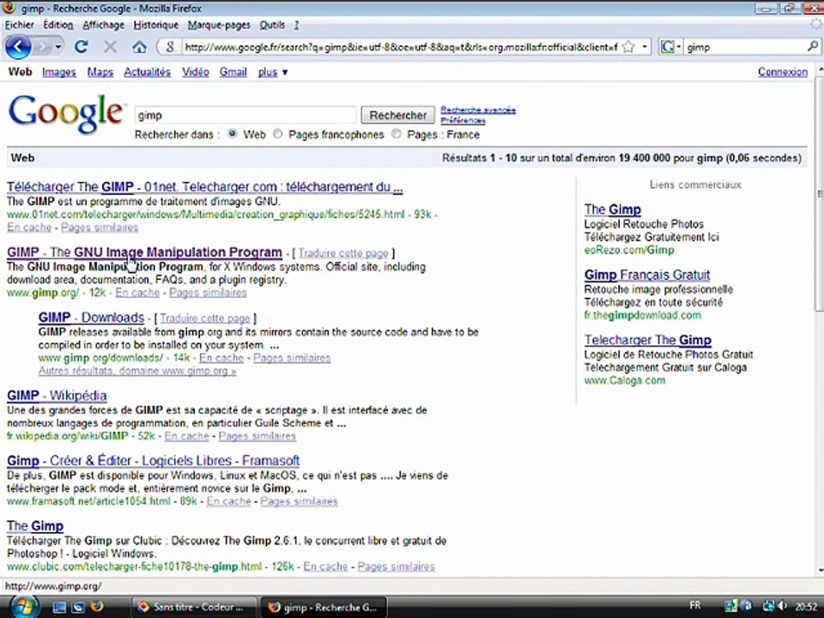Select the Pages : France radio button
This screenshot has width=824, height=618.
click(x=397, y=134)
